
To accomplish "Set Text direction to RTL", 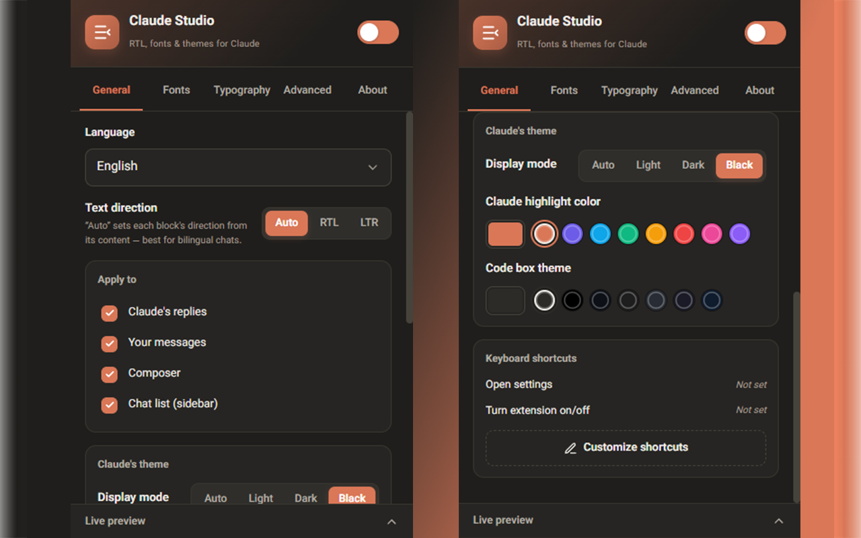I will pyautogui.click(x=329, y=223).
